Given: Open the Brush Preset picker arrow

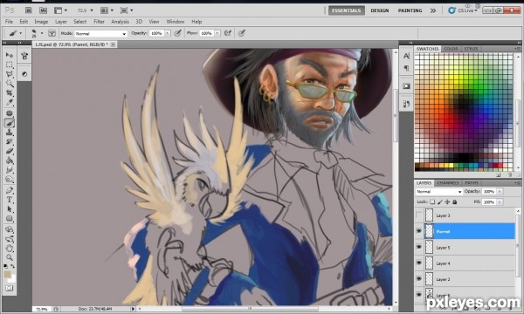Looking at the screenshot, I should (x=42, y=33).
